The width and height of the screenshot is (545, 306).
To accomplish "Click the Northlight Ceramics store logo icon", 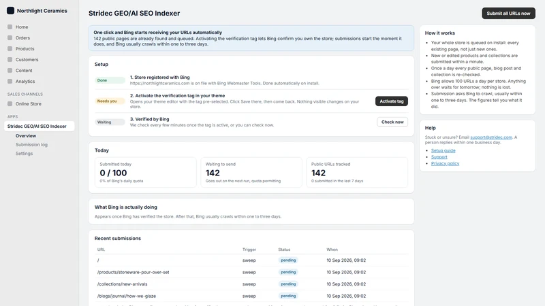I will click(x=10, y=11).
